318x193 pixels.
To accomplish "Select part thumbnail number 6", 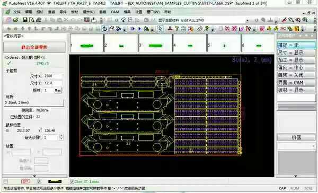I will pyautogui.click(x=258, y=43).
